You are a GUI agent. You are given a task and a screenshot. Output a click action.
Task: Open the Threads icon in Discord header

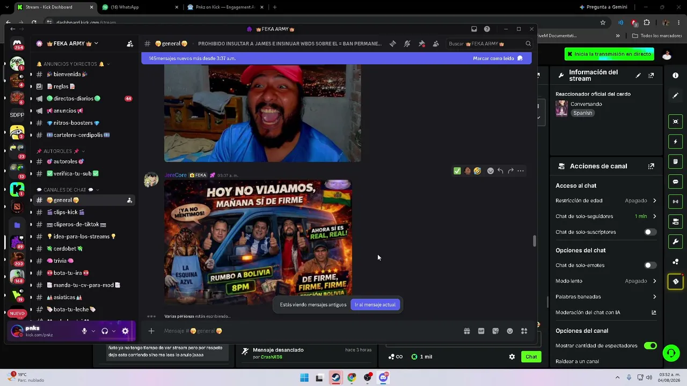[393, 43]
